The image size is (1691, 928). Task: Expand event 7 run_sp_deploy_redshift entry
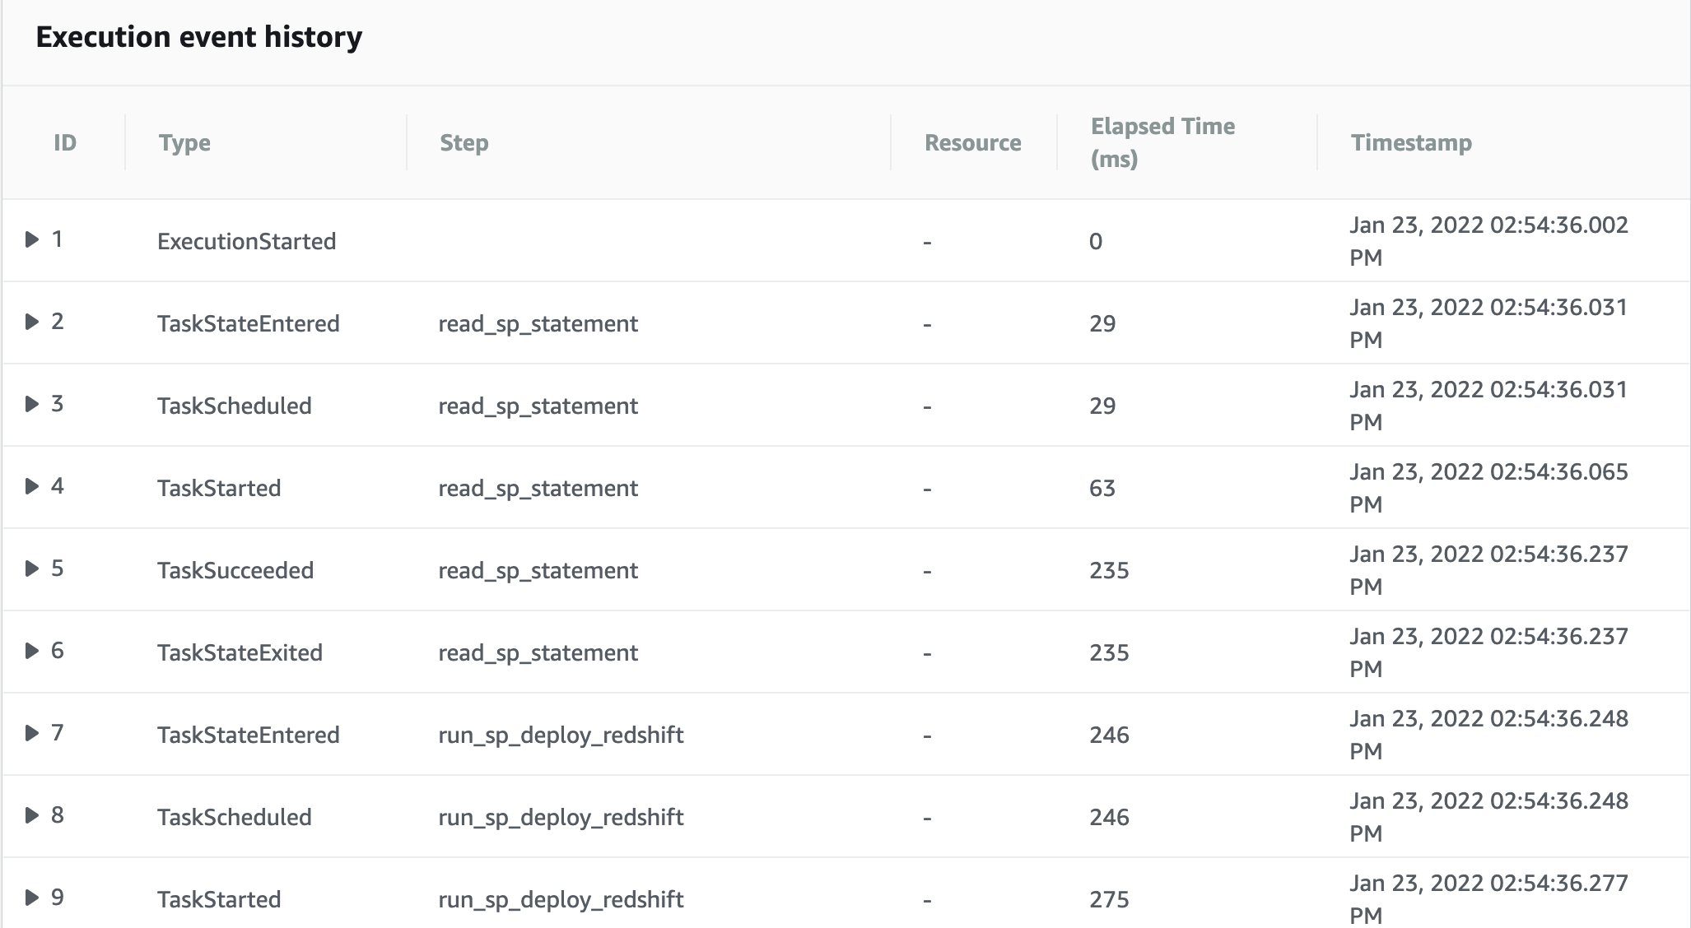(x=32, y=733)
